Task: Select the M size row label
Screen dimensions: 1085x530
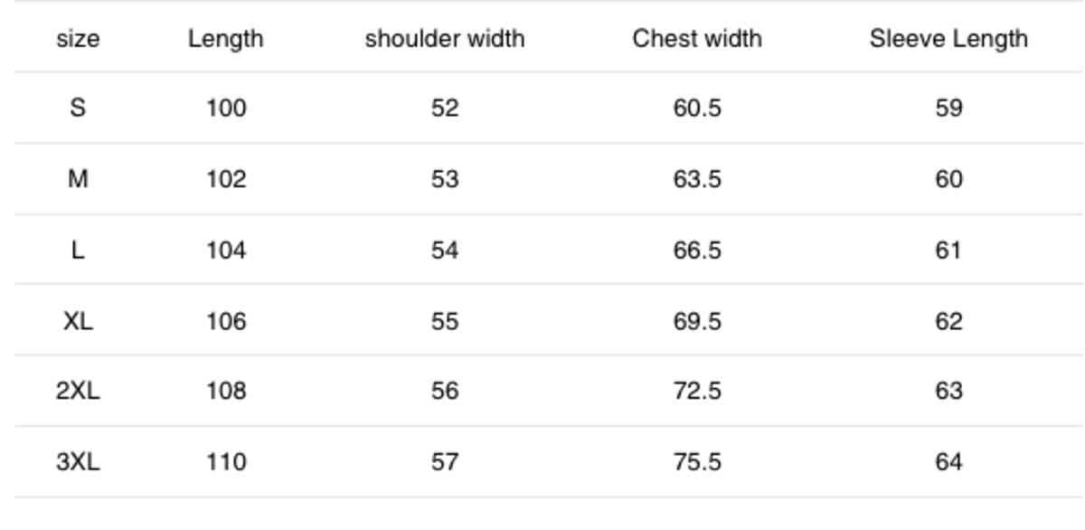Action: point(78,179)
